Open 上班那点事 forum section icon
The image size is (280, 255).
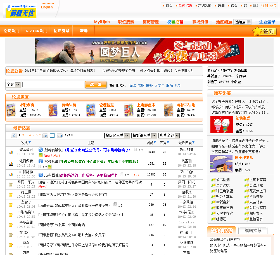pos(129,110)
